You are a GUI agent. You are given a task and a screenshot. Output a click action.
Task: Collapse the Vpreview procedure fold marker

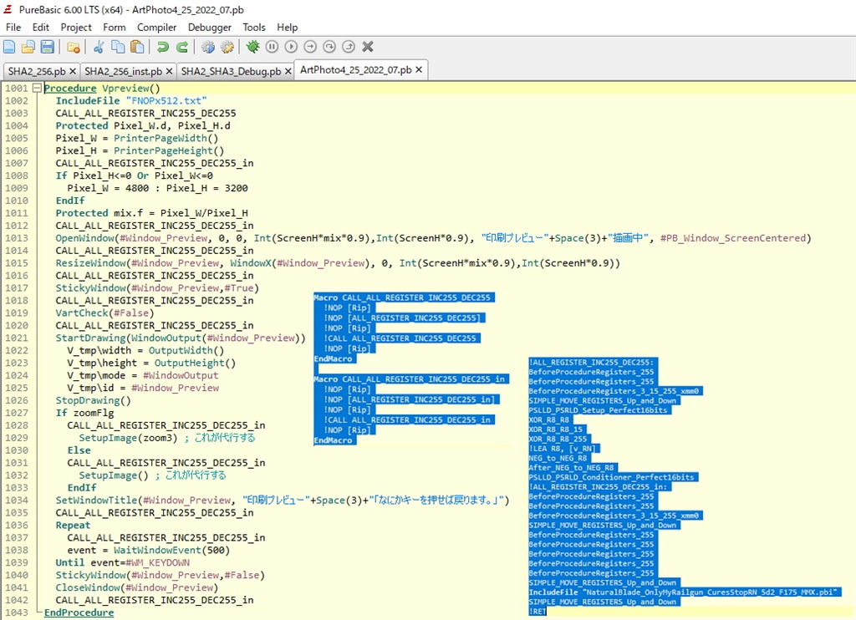click(x=36, y=88)
